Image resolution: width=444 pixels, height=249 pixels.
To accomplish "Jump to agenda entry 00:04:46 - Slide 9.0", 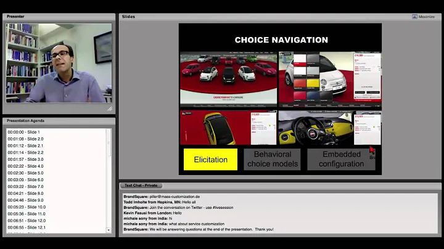I will 25,200.
